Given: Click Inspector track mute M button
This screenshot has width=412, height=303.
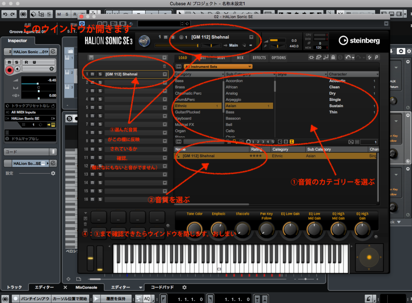Looking at the screenshot, I should pyautogui.click(x=10, y=62).
